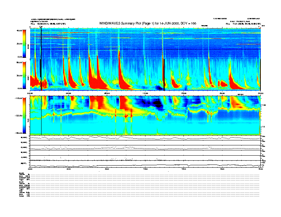Image resolution: width=281 pixels, height=217 pixels.
Task: Click the Cal marker label above RAD2 panel
Action: point(41,26)
